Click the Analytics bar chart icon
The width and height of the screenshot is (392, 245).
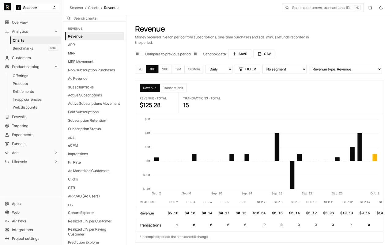pyautogui.click(x=7, y=31)
